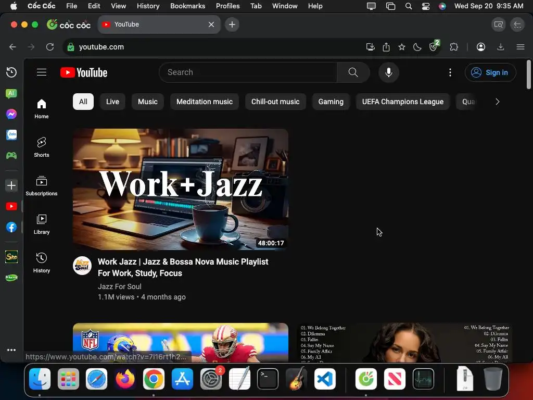Open Shorts in YouTube sidebar
This screenshot has height=400, width=533.
pyautogui.click(x=42, y=147)
